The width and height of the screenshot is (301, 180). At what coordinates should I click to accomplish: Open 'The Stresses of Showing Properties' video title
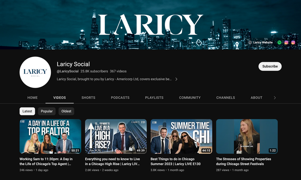tap(243, 161)
